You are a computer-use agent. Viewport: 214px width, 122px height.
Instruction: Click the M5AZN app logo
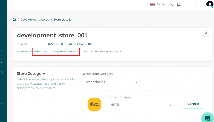(x=94, y=104)
